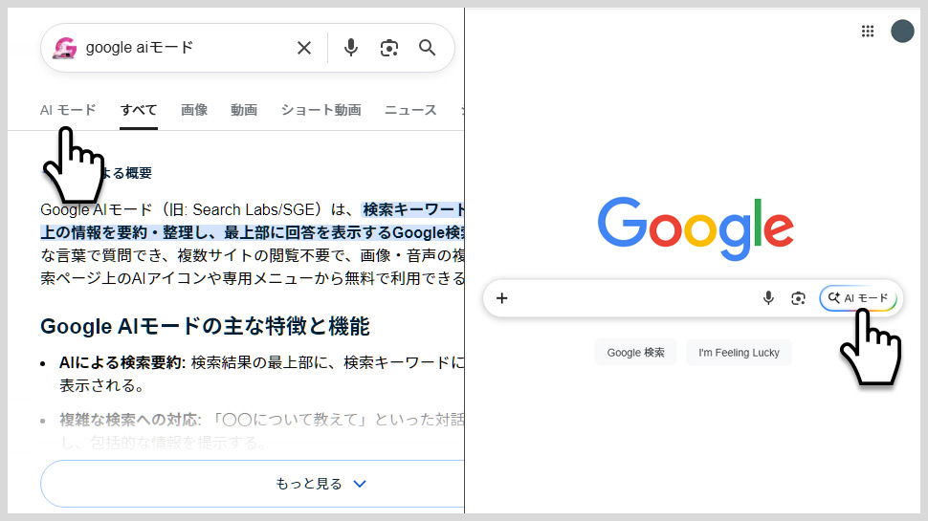The height and width of the screenshot is (521, 928).
Task: Start voice search in the results page
Action: click(351, 48)
